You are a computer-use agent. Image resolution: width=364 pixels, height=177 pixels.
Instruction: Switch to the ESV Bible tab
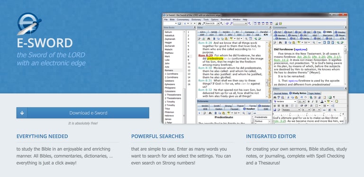[x=239, y=35]
